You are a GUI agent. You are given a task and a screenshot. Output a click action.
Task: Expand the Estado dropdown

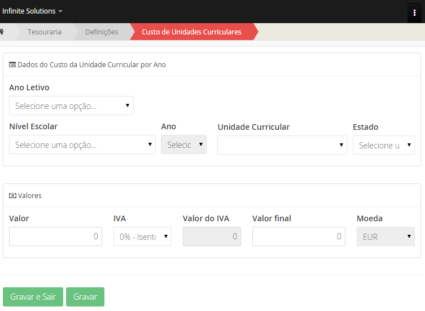[383, 145]
